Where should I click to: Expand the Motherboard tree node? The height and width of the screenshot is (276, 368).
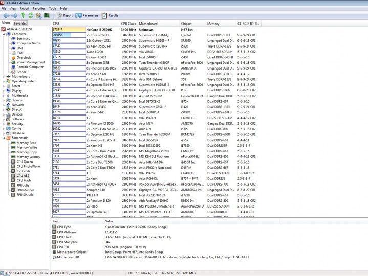(4, 77)
